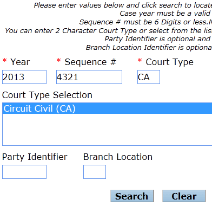Screen dimensions: 212x206
Task: Click the Court Type label text
Action: click(x=169, y=62)
